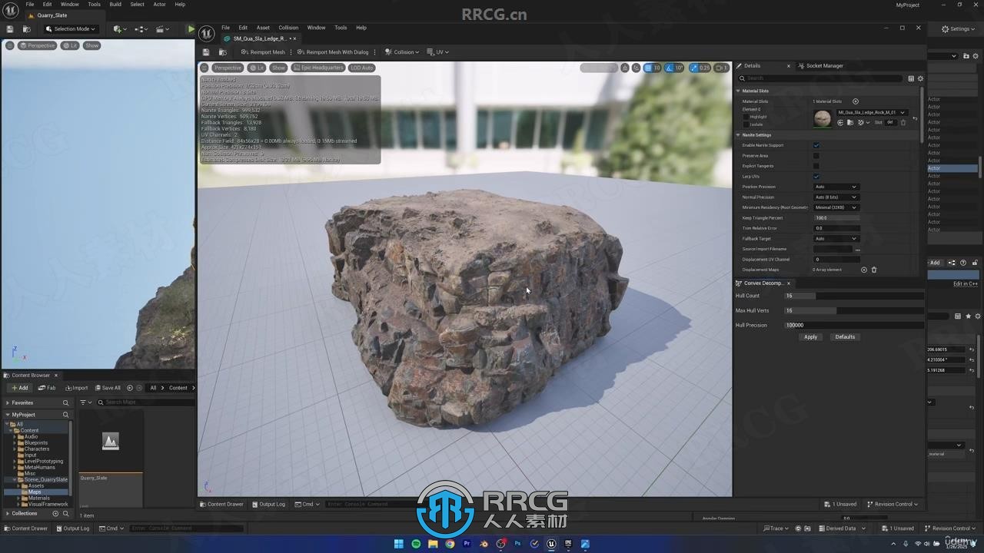984x553 pixels.
Task: Open Asset menu in mesh editor menu bar
Action: [263, 28]
